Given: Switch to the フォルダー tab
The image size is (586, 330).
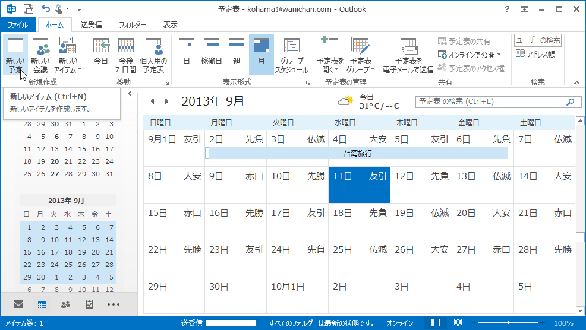Looking at the screenshot, I should (x=133, y=25).
